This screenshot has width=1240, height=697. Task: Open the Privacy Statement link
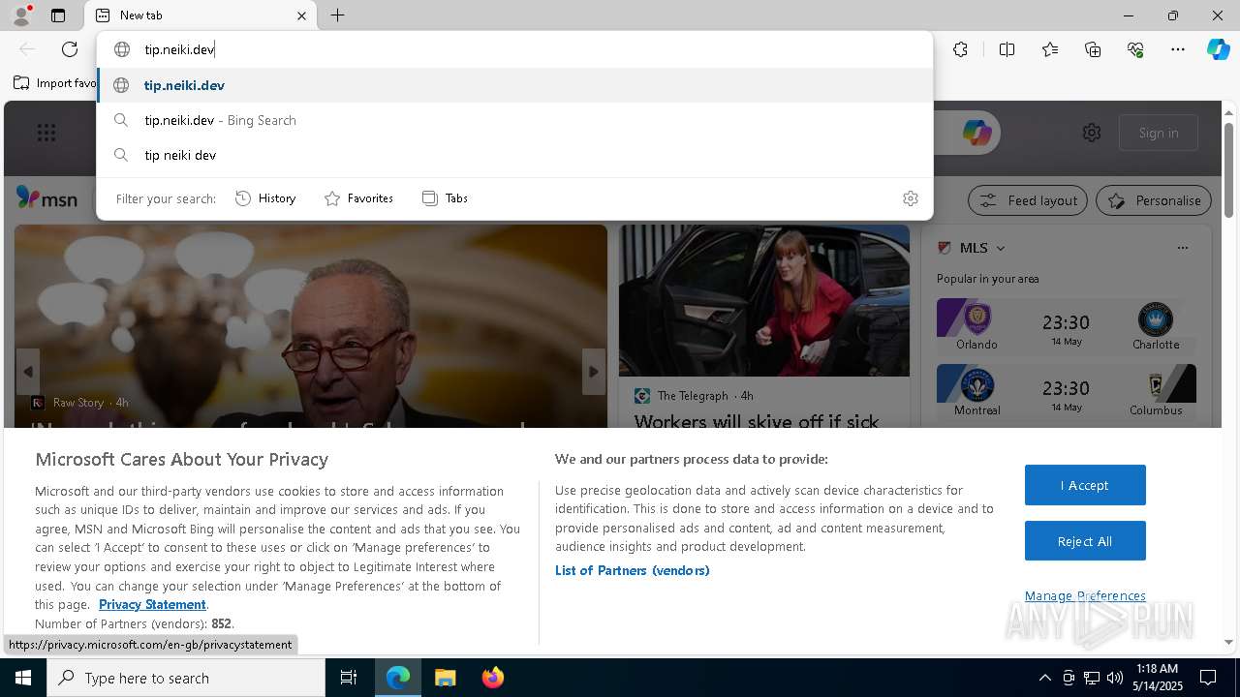click(152, 604)
